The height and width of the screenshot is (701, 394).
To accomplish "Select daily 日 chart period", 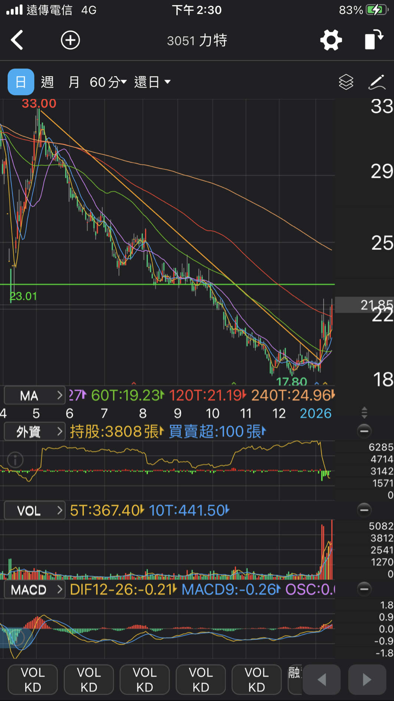I will click(x=21, y=82).
